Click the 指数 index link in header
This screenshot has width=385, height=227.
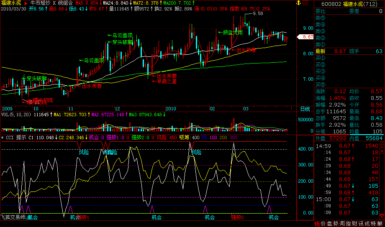click(x=235, y=8)
